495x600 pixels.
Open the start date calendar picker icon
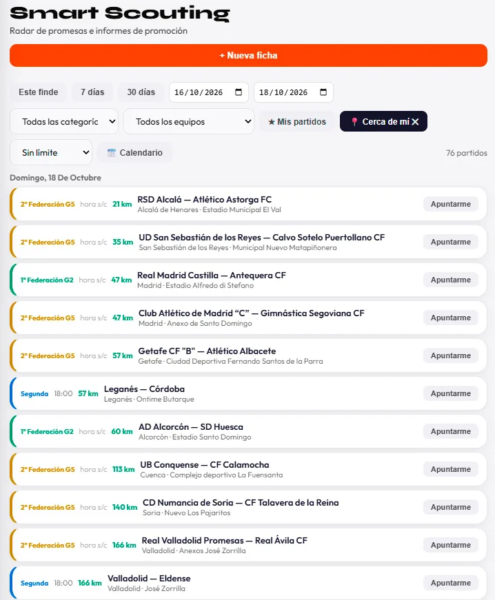click(x=239, y=92)
